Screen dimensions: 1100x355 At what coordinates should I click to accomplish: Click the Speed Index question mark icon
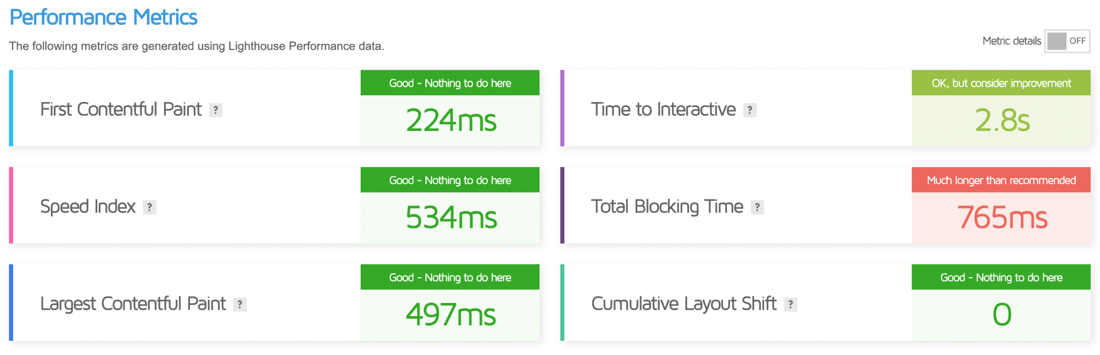(x=149, y=207)
